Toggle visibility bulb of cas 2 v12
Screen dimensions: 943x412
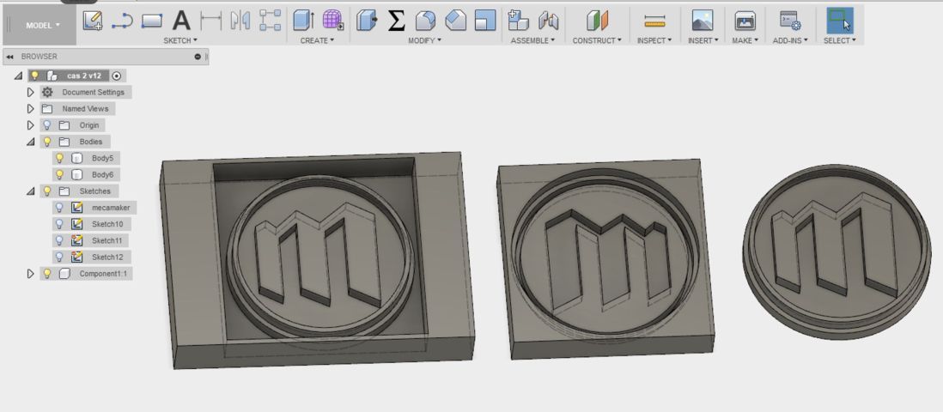point(35,76)
